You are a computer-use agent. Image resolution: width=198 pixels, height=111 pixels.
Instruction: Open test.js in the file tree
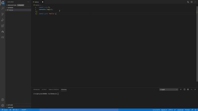pyautogui.click(x=11, y=10)
